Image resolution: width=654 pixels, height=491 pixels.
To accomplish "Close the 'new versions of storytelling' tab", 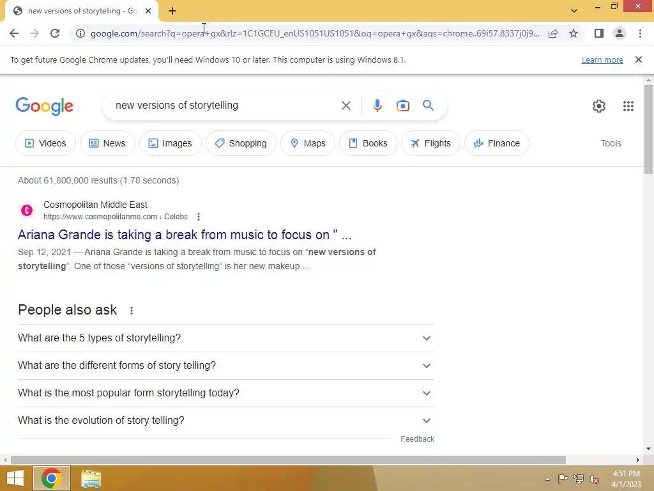I will tap(148, 11).
